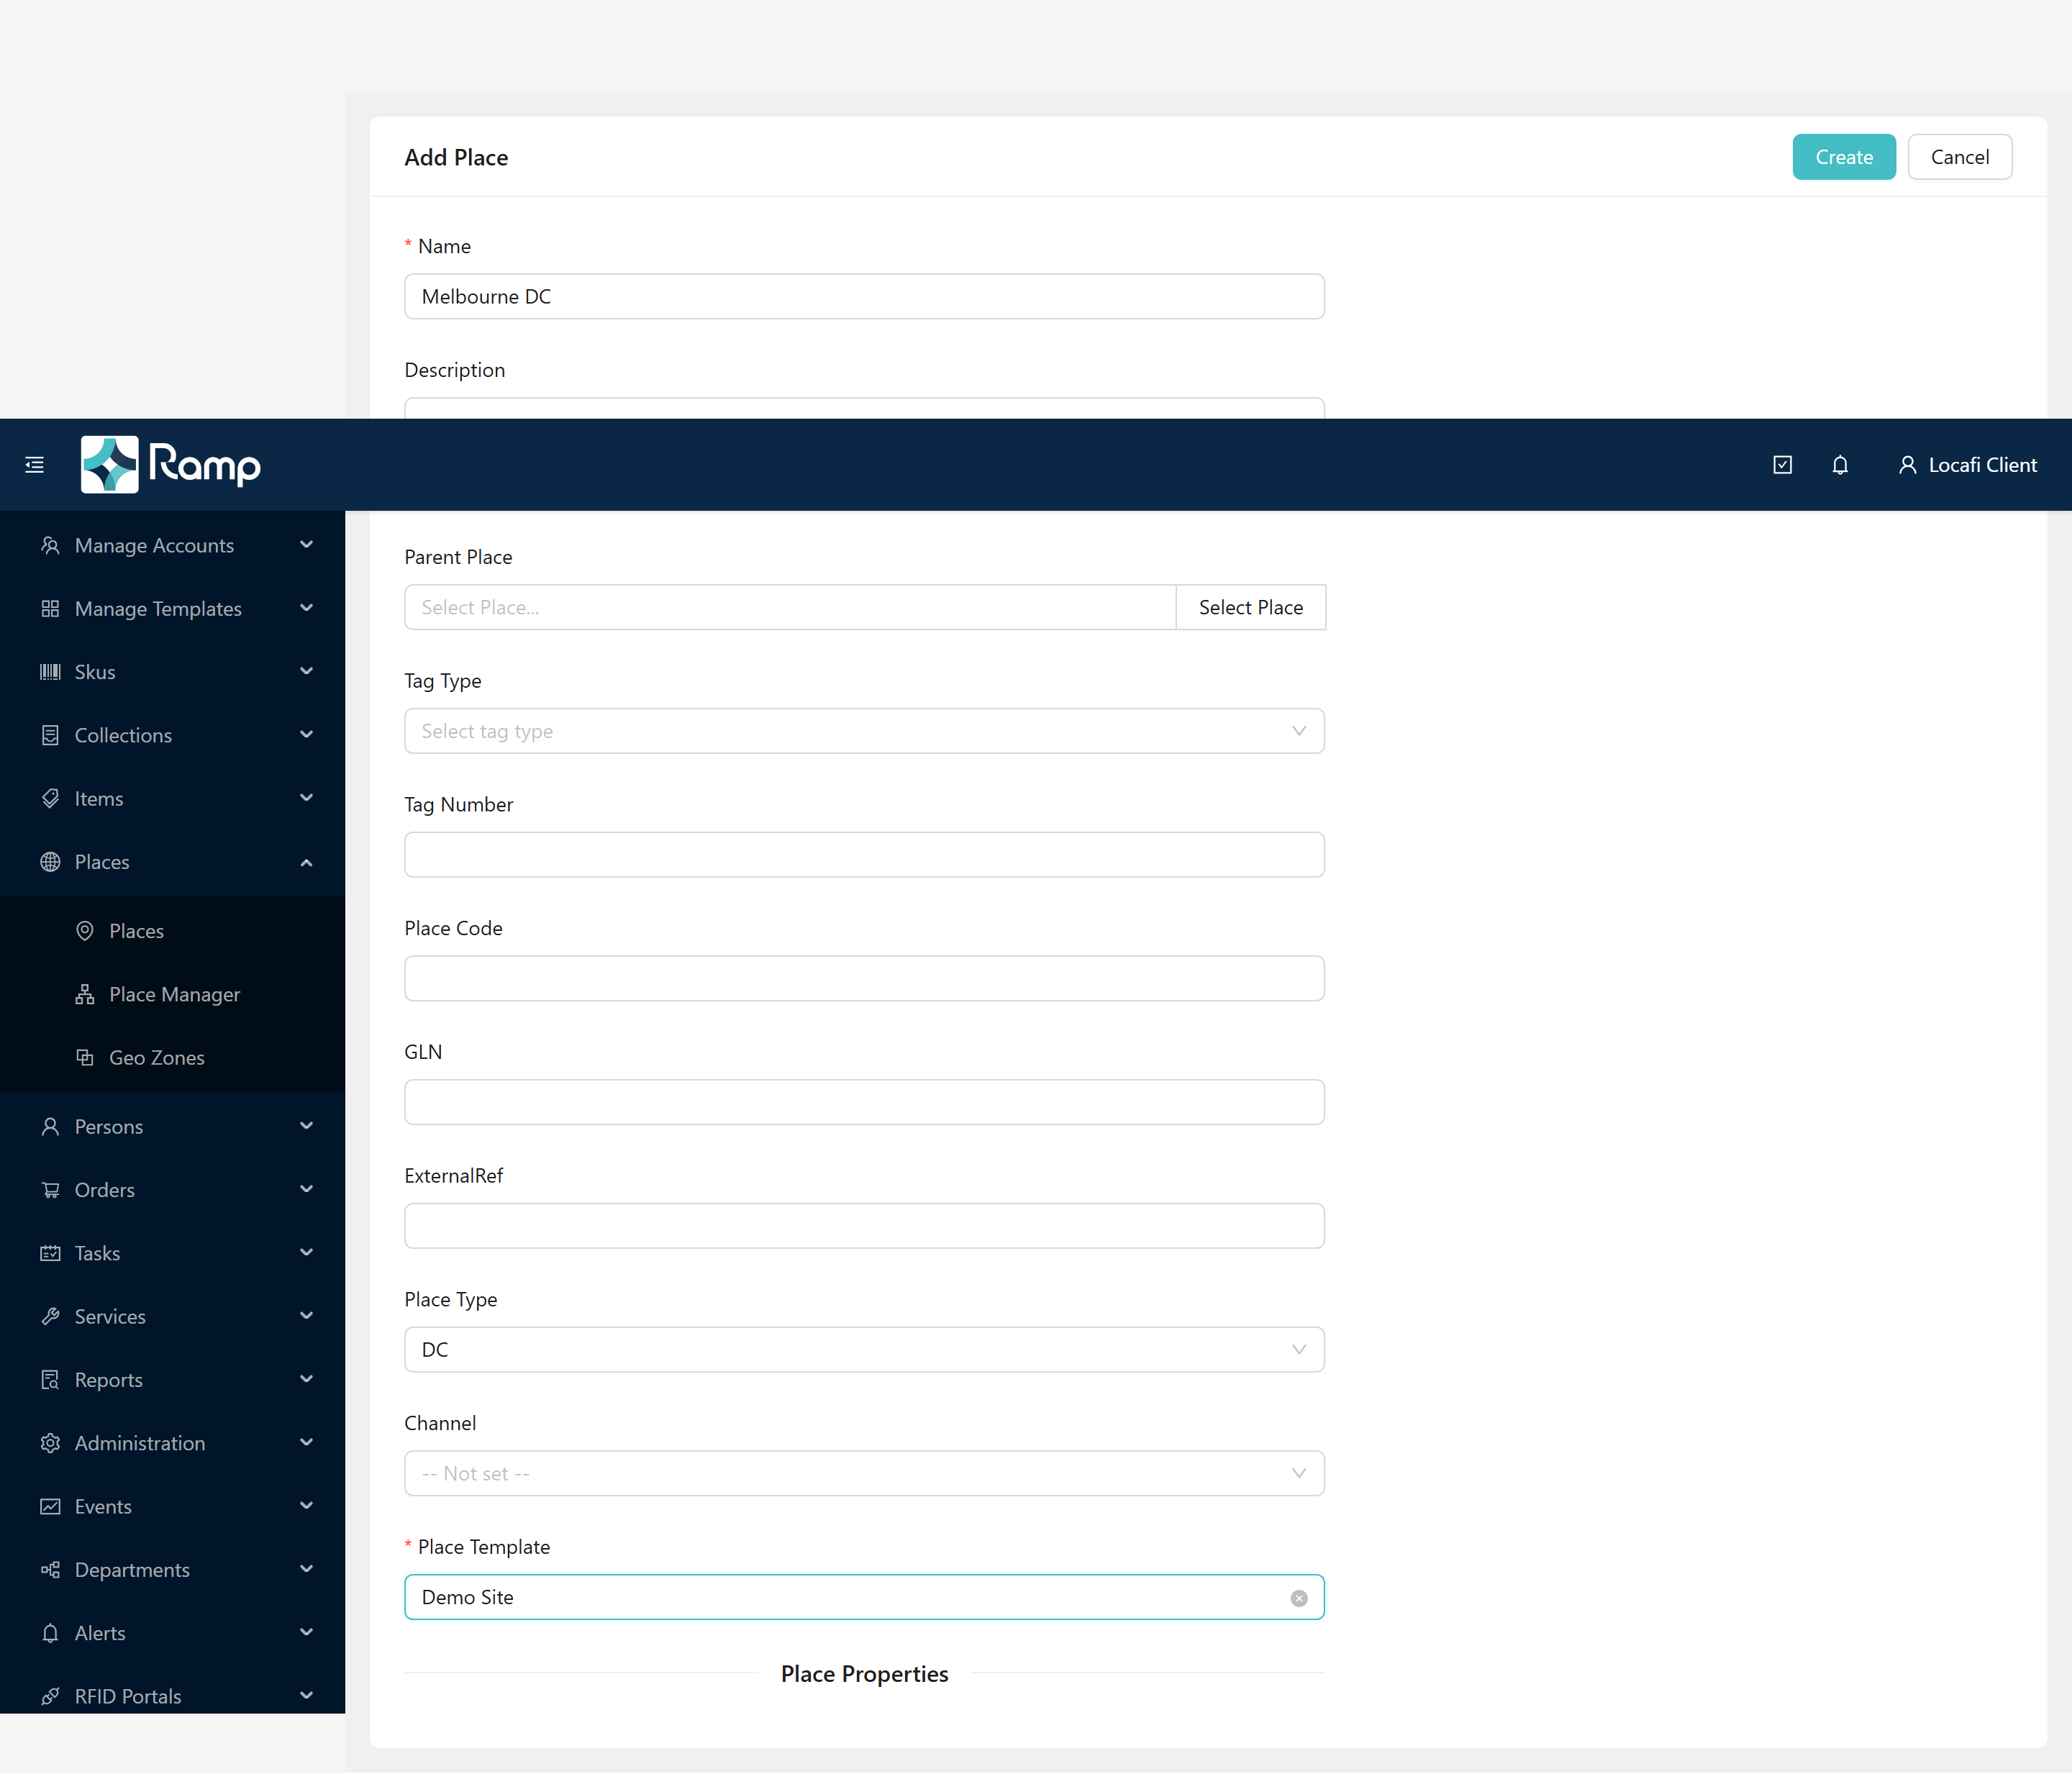This screenshot has width=2072, height=1774.
Task: Open the Place Manager submenu item
Action: coord(172,995)
